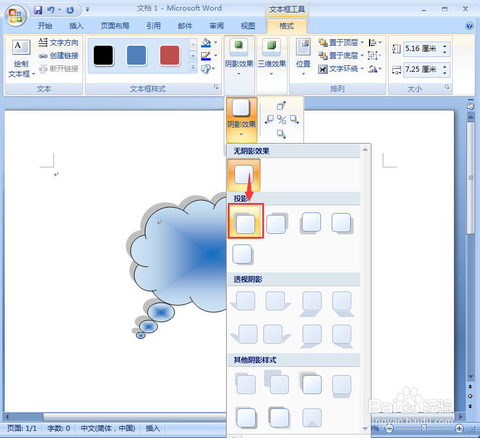This screenshot has height=438, width=480.
Task: Increase shape height with spinner up
Action: click(x=445, y=46)
